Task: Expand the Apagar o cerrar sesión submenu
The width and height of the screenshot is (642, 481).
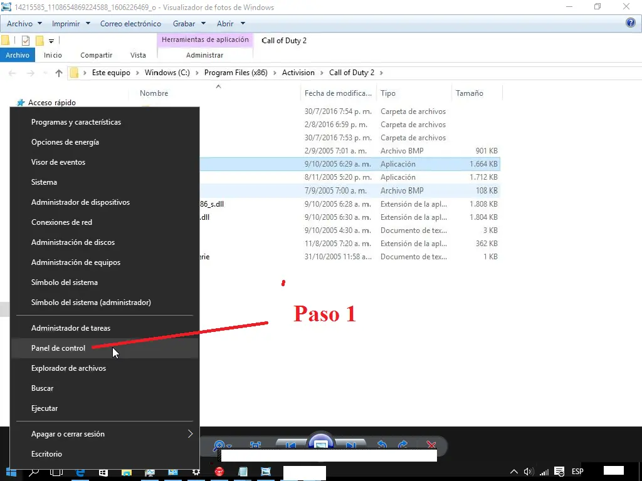Action: (191, 434)
